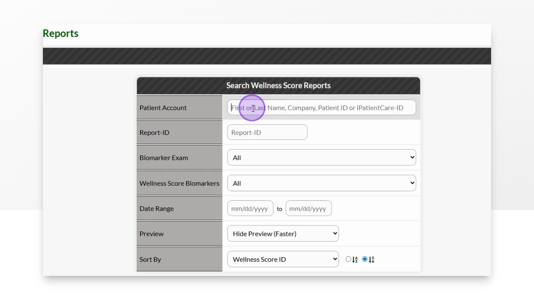Select the ascending A-Z sort radio button

coord(348,259)
